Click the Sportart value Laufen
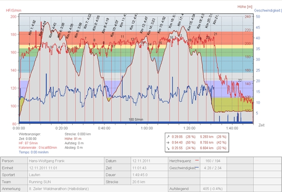This screenshot has height=192, width=282. pyautogui.click(x=35, y=175)
